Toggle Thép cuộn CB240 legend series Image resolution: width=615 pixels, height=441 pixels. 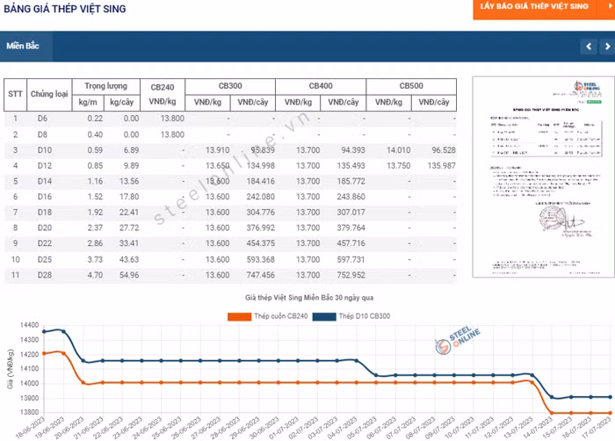click(267, 316)
